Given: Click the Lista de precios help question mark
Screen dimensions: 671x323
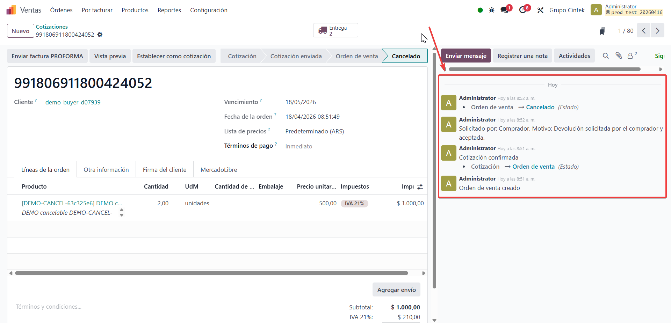Looking at the screenshot, I should tap(269, 130).
